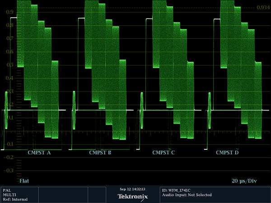
Task: Click the 0.5 graticule scale label
Action: click(x=9, y=65)
